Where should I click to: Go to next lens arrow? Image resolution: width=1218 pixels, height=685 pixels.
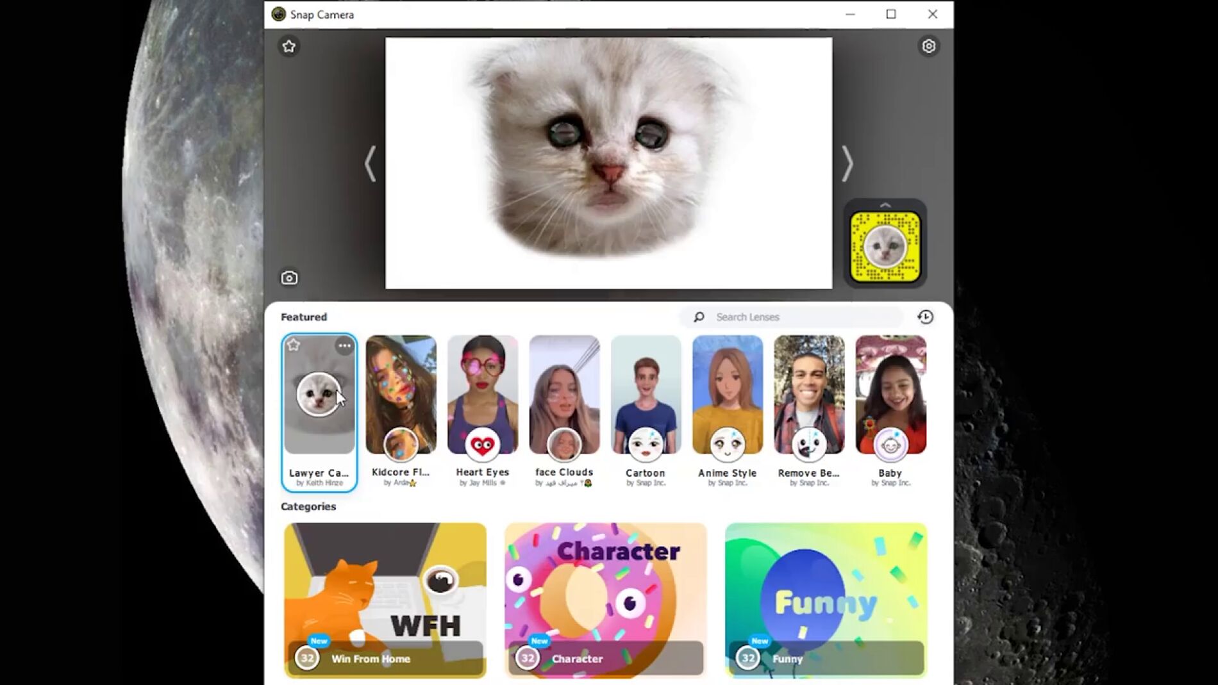847,164
